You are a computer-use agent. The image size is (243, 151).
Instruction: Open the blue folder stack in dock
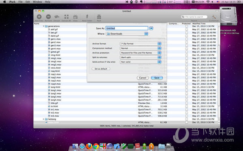click(x=161, y=146)
